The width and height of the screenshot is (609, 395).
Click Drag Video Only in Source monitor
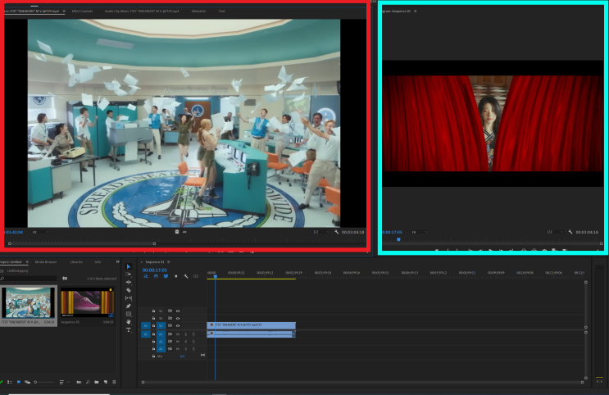pos(177,232)
